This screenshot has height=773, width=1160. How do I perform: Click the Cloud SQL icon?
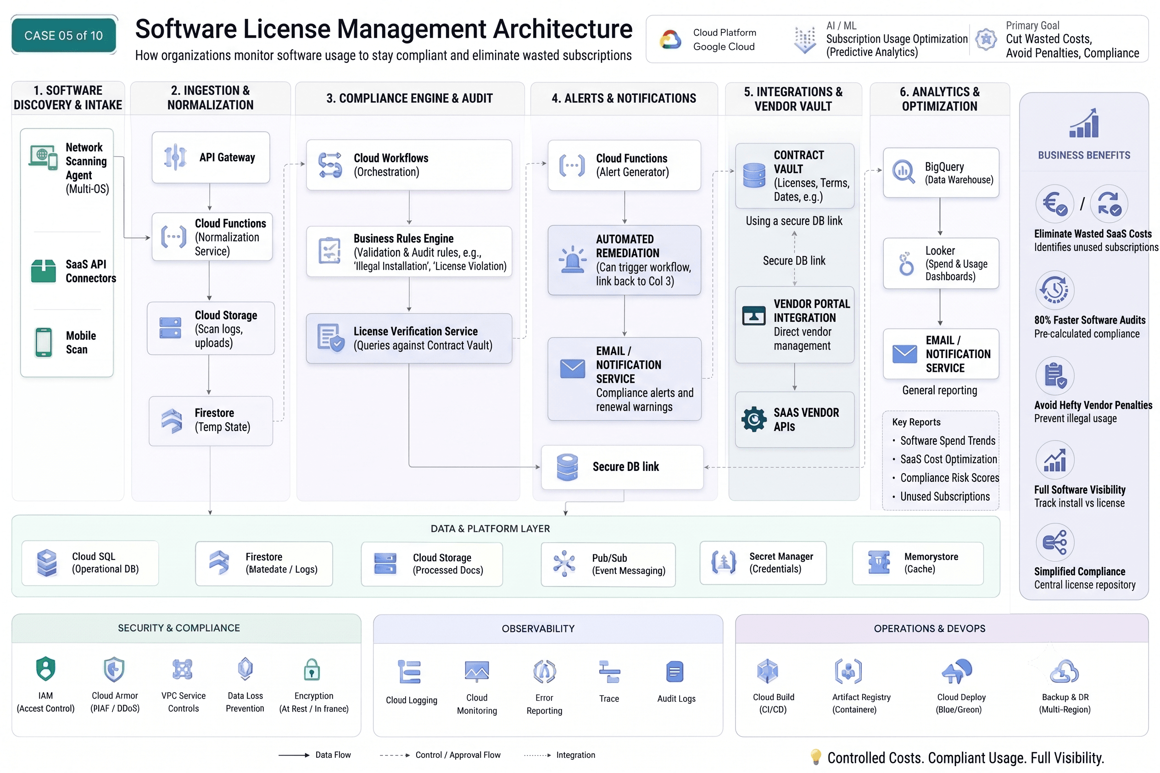47,563
